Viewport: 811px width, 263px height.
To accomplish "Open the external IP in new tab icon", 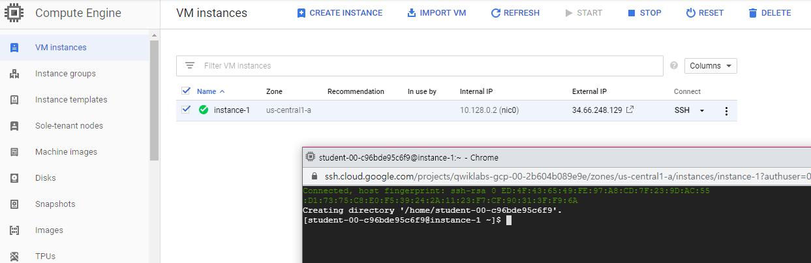I will [x=630, y=110].
